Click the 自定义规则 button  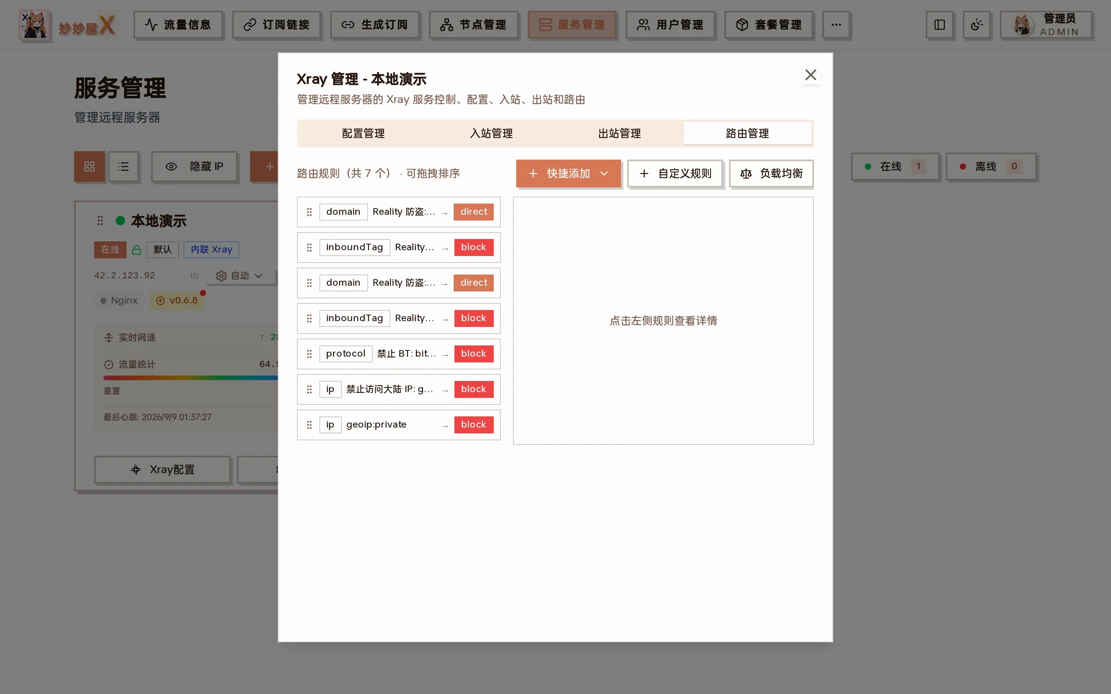pos(675,173)
